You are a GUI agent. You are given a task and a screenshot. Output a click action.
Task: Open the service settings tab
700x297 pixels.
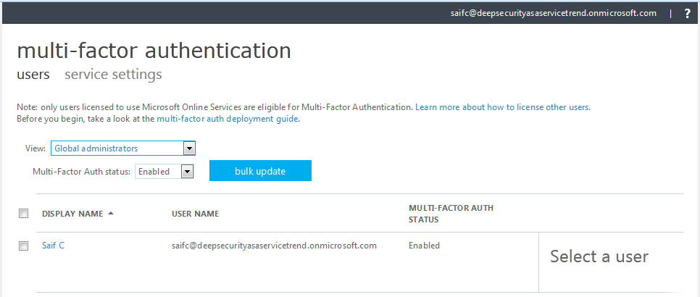(x=113, y=75)
